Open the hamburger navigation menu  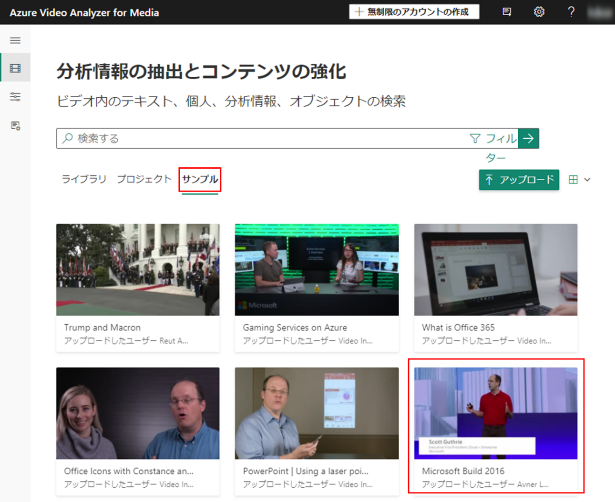coord(15,41)
